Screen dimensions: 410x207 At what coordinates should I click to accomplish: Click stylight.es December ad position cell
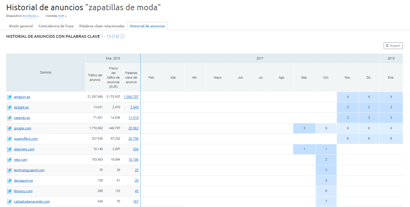pyautogui.click(x=369, y=107)
